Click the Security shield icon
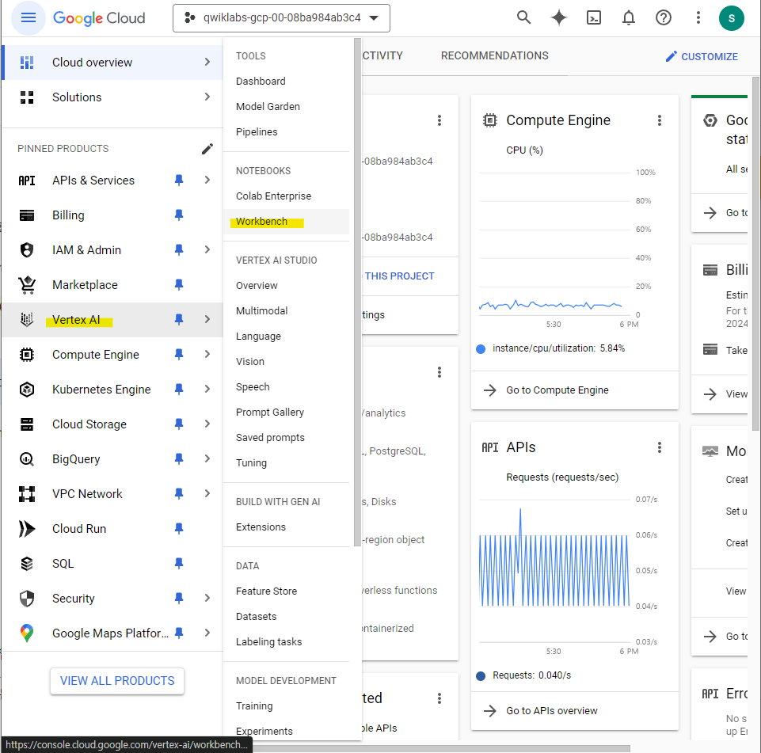 point(27,599)
